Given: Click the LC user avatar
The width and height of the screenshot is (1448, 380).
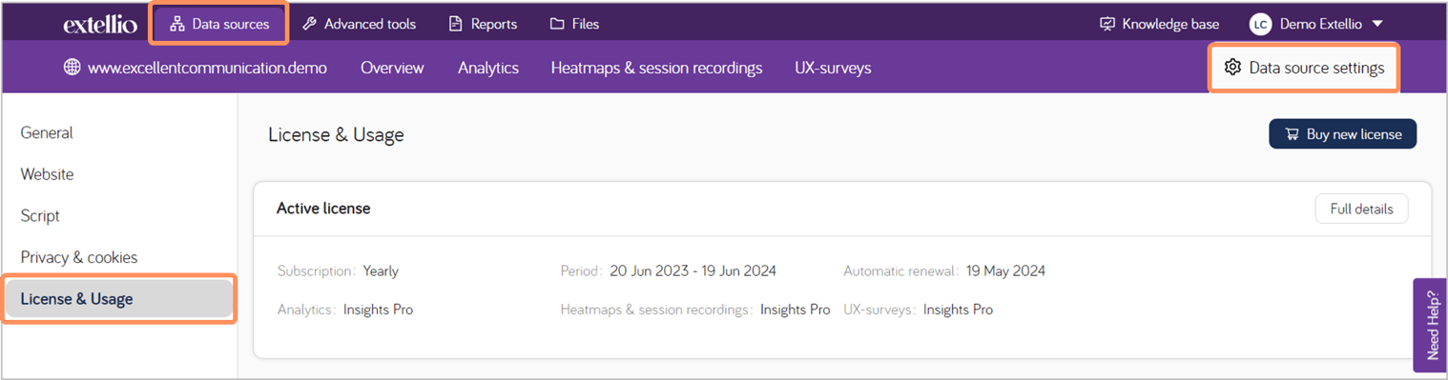Looking at the screenshot, I should pyautogui.click(x=1260, y=25).
